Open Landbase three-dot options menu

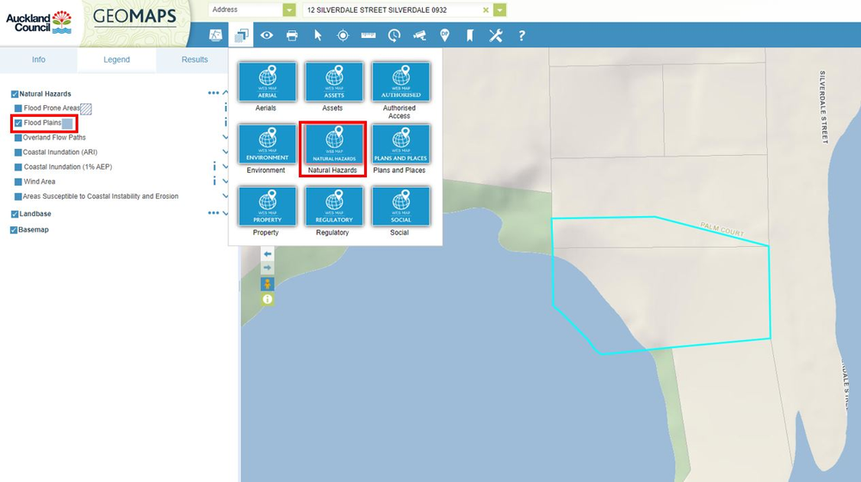click(x=213, y=213)
